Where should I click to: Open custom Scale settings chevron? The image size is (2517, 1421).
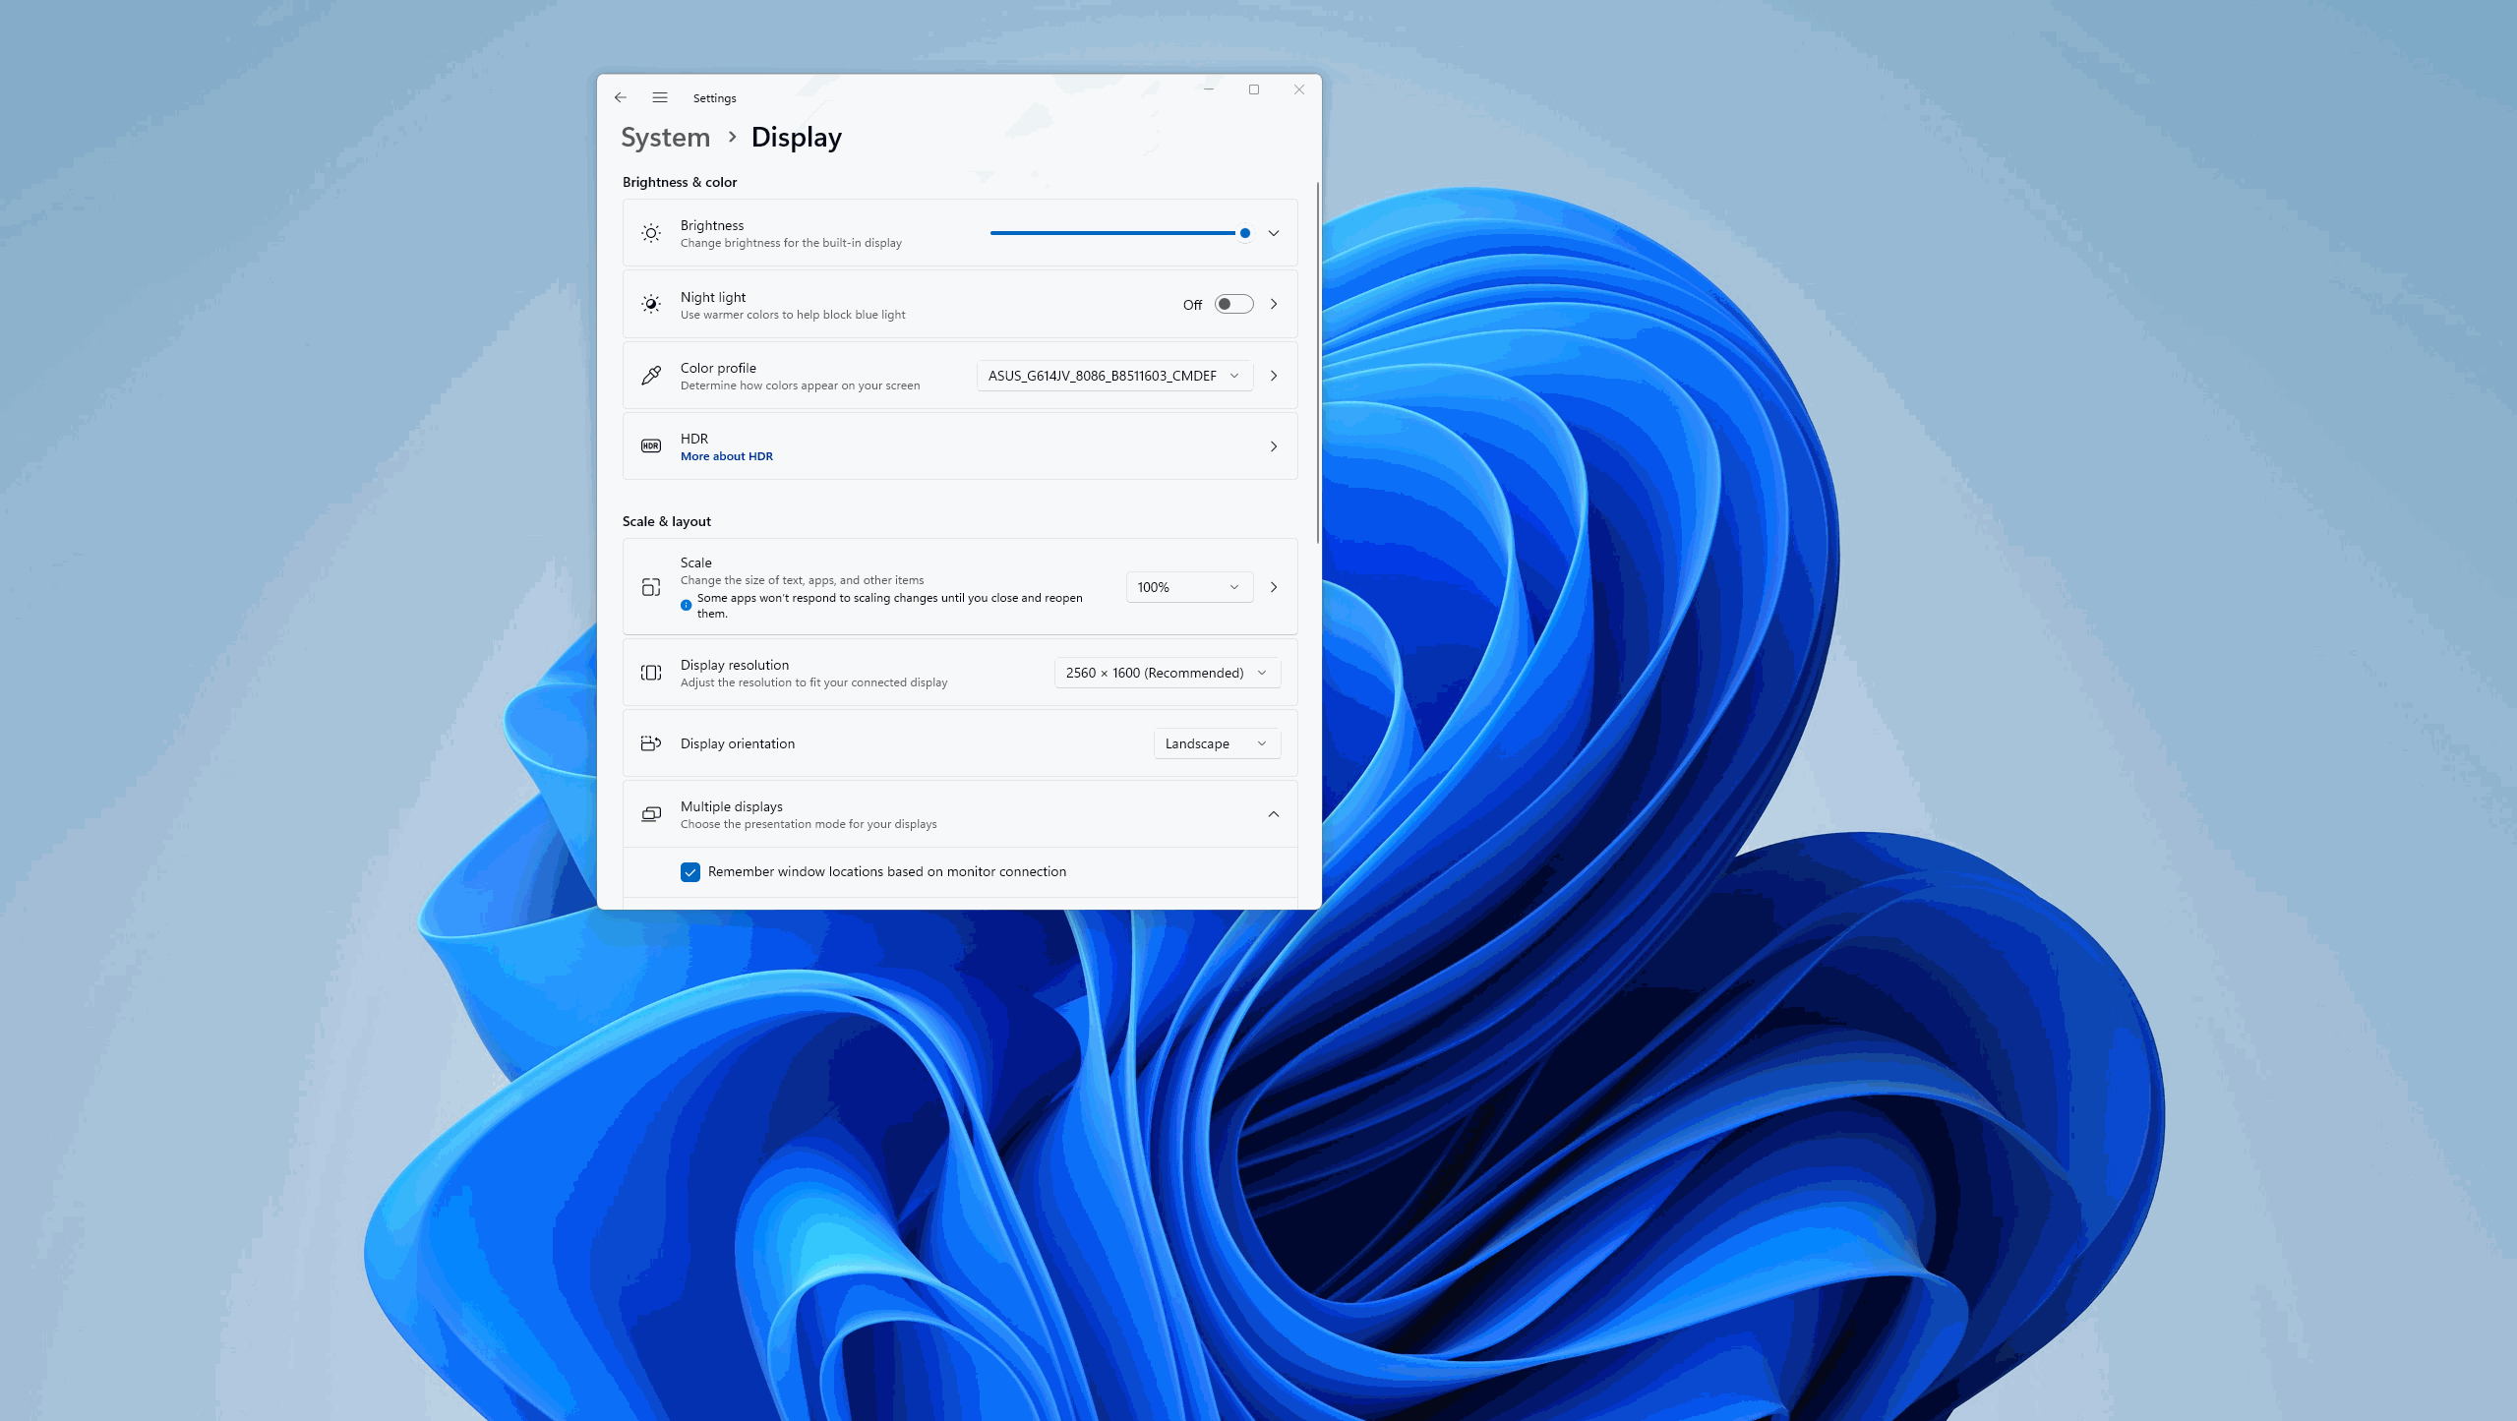(1274, 587)
